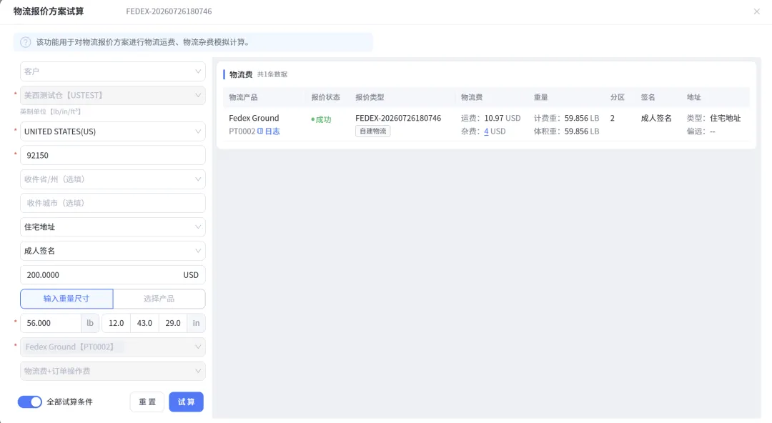Click the 试算 calculate button
Screen dimensions: 772x423
click(186, 402)
